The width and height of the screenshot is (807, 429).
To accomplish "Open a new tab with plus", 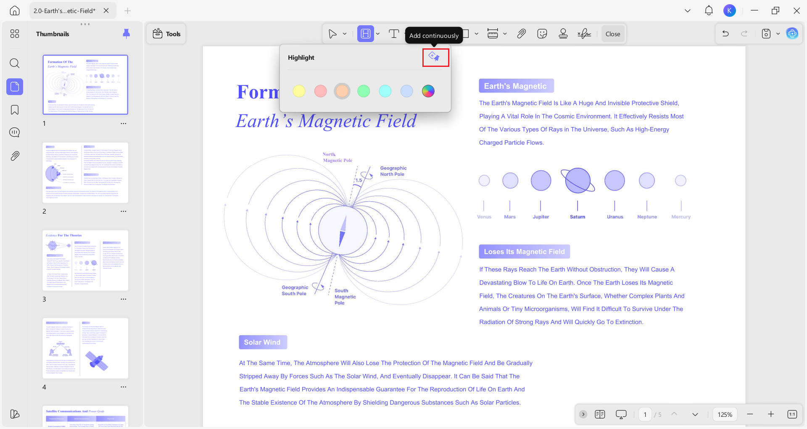I will coord(128,11).
